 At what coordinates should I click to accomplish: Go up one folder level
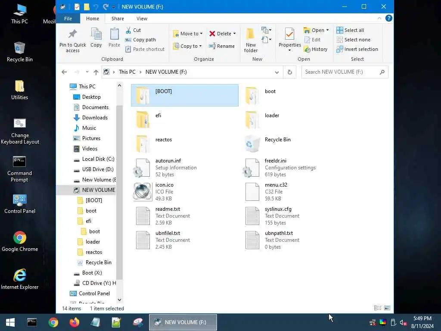pos(96,72)
